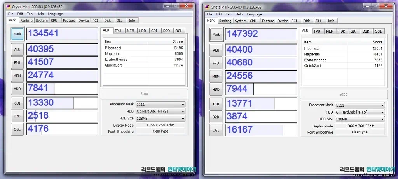Click HDD score bar showing 7944
This screenshot has height=179, width=398.
(261, 89)
